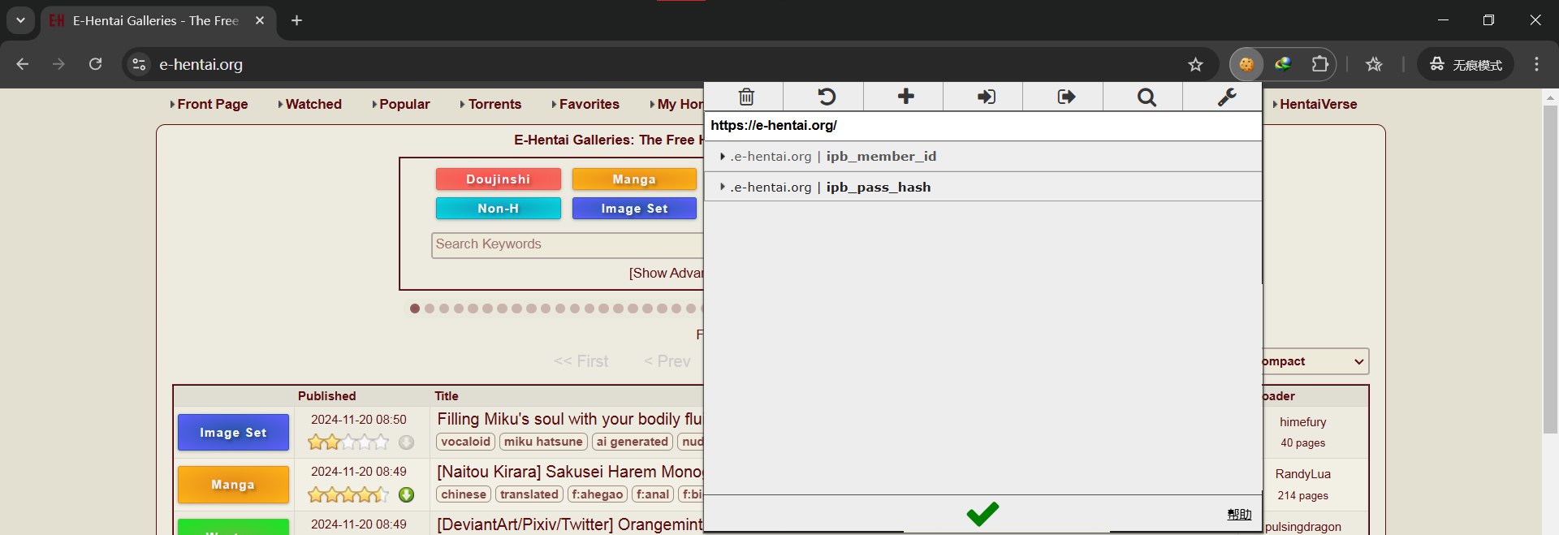The image size is (1559, 535).
Task: Click the Search Keywords input field
Action: (567, 244)
